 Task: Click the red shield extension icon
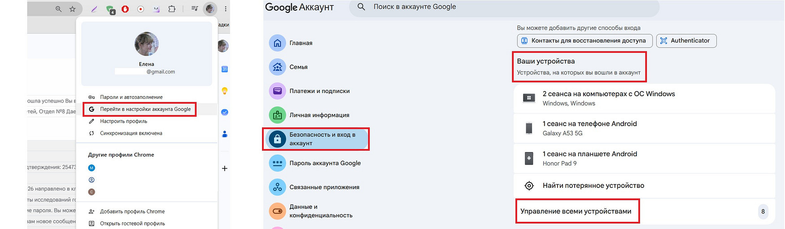pyautogui.click(x=125, y=8)
